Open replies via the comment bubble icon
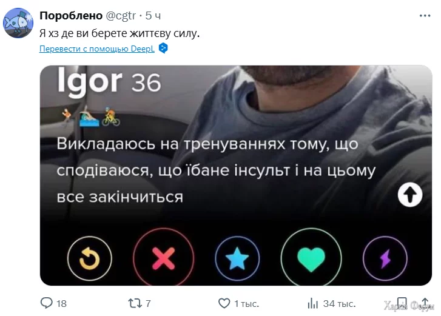Image resolution: width=441 pixels, height=316 pixels. pos(47,303)
